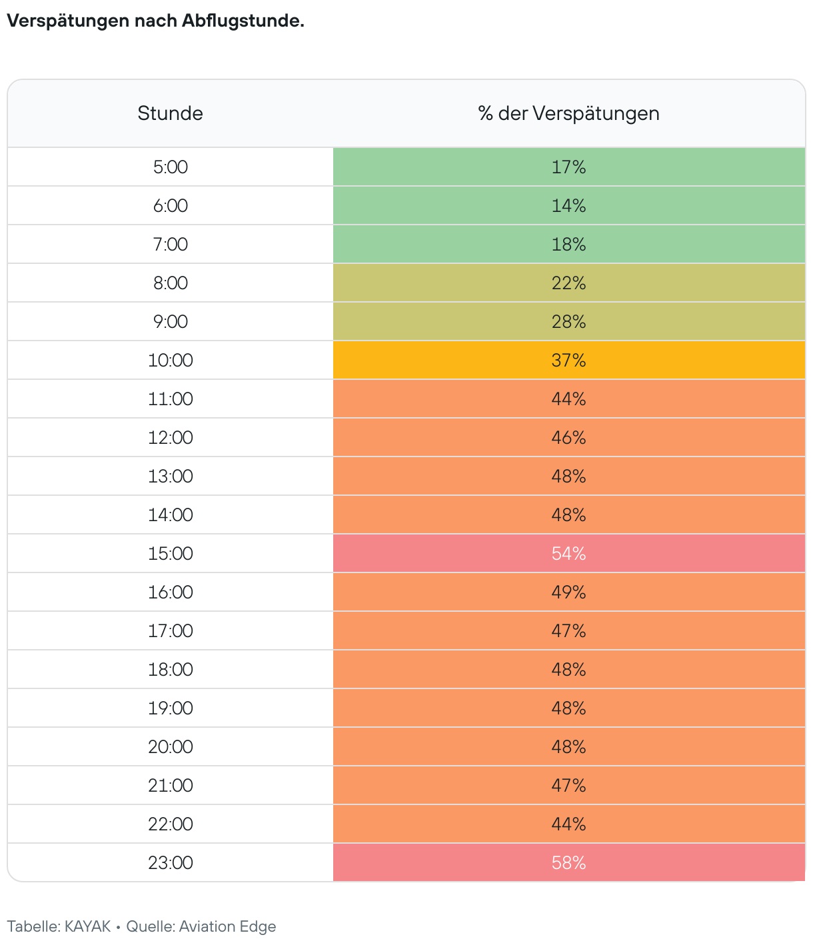This screenshot has width=813, height=945.
Task: Click the % der Verspätungen column header
Action: (568, 113)
